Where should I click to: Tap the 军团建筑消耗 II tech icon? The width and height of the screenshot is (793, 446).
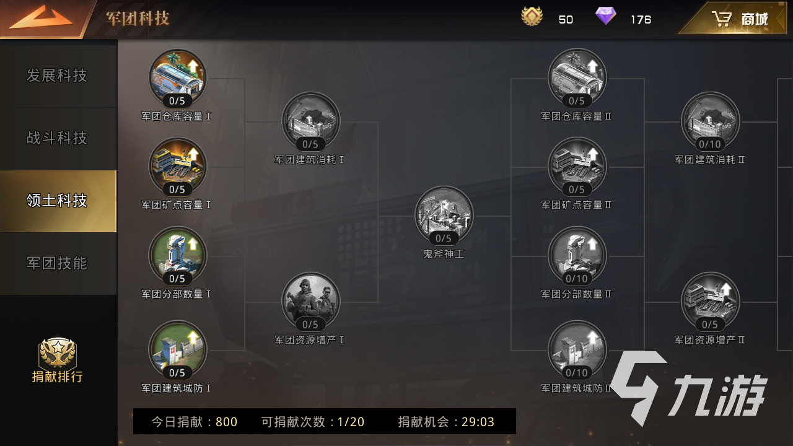pyautogui.click(x=710, y=121)
